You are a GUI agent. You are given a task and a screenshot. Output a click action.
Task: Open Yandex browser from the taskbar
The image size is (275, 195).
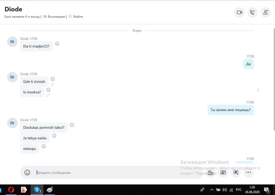(x=24, y=190)
